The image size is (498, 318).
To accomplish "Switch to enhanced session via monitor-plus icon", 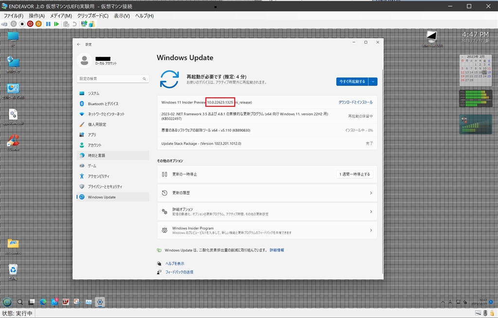I will (84, 24).
